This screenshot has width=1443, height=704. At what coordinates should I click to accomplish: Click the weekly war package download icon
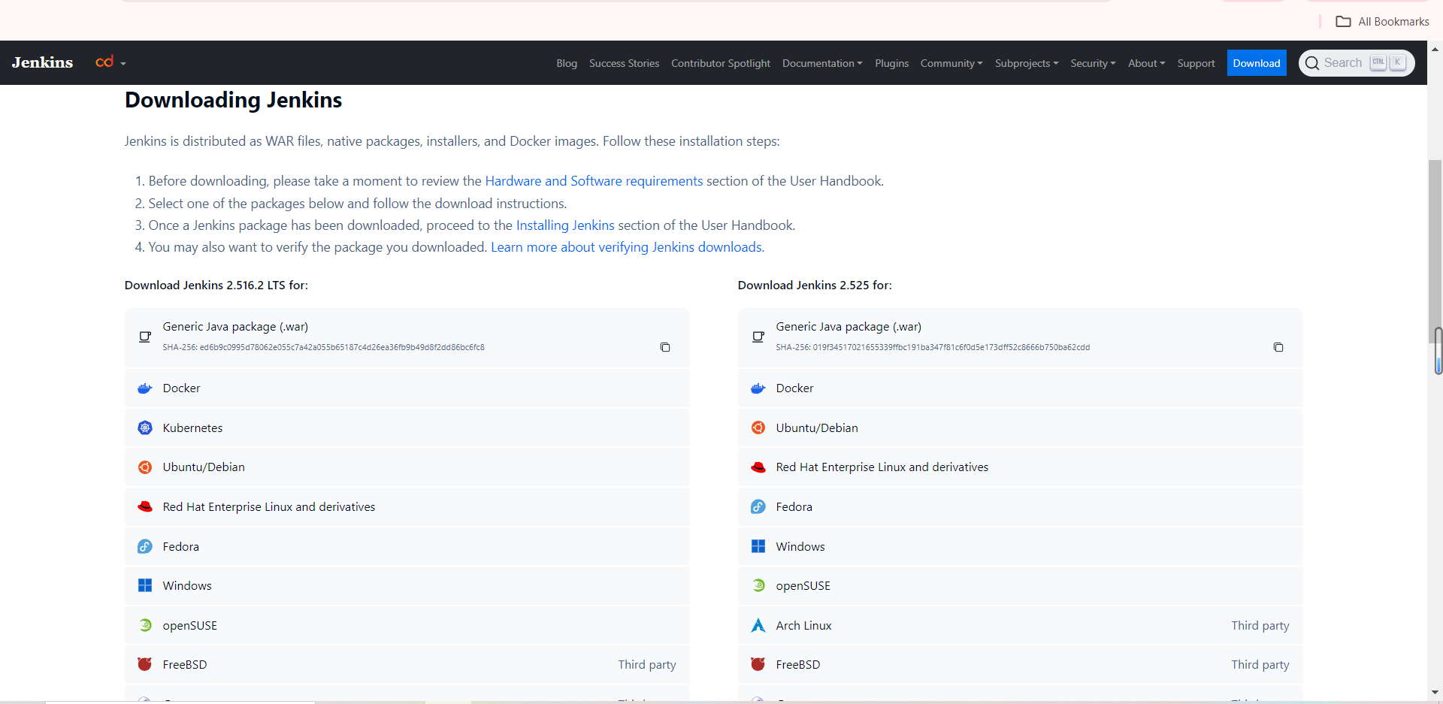[x=758, y=337]
